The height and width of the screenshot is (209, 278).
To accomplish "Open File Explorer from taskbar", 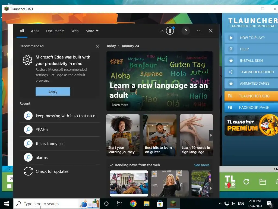I will coord(146,204).
